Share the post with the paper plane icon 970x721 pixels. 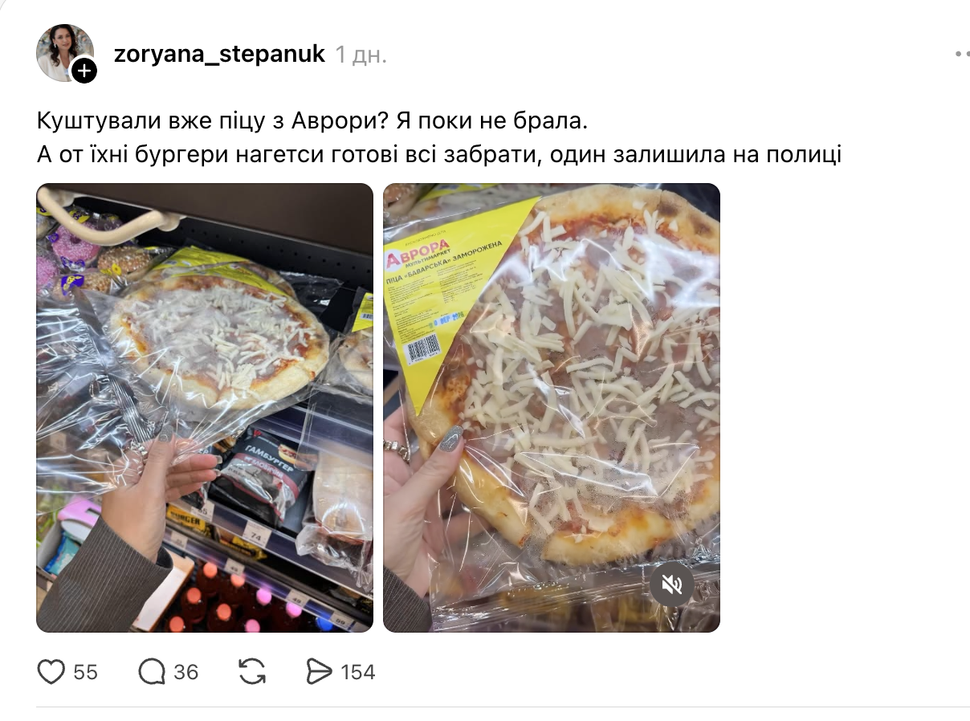[320, 671]
